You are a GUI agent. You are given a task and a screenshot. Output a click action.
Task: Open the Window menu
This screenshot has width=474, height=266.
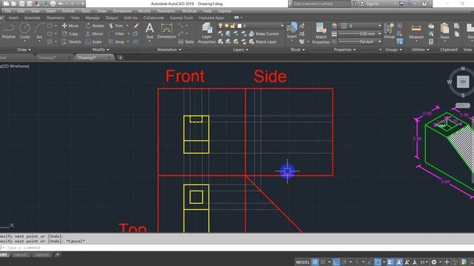click(x=190, y=11)
